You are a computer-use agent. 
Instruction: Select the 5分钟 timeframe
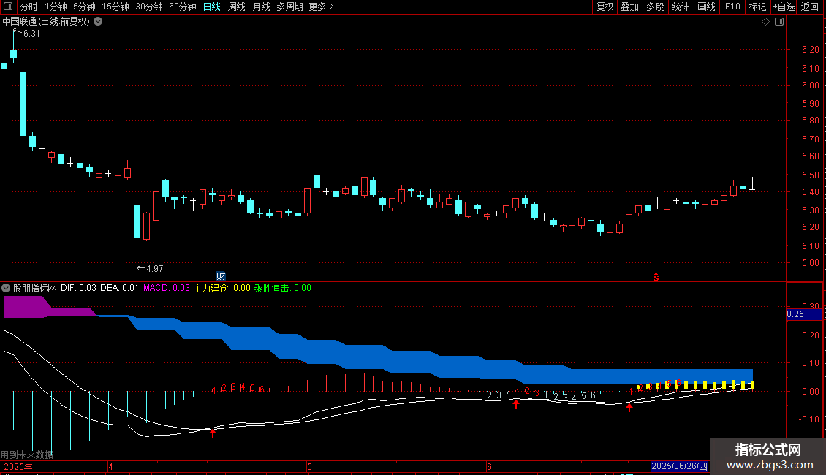tap(84, 7)
